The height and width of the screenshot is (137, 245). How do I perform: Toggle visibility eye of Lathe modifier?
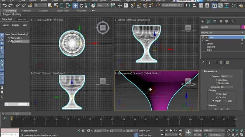pyautogui.click(x=203, y=37)
